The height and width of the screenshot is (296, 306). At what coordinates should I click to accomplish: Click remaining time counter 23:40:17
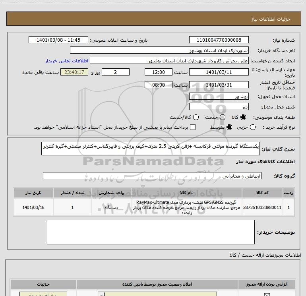74,72
